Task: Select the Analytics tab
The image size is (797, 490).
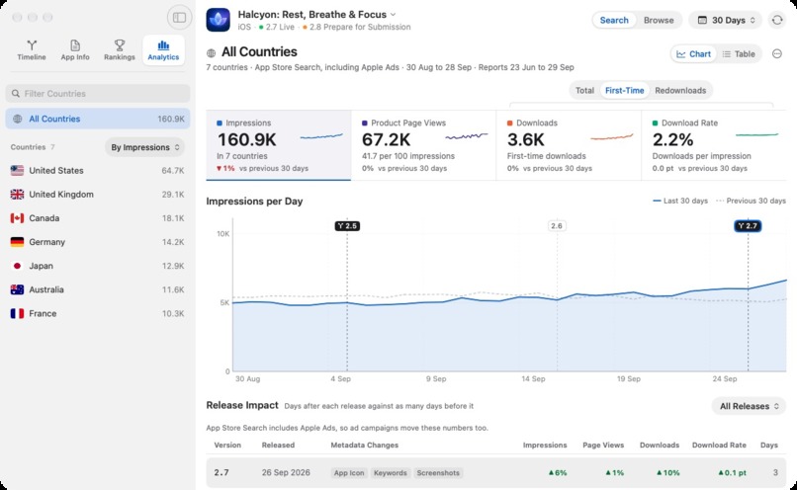Action: 163,49
